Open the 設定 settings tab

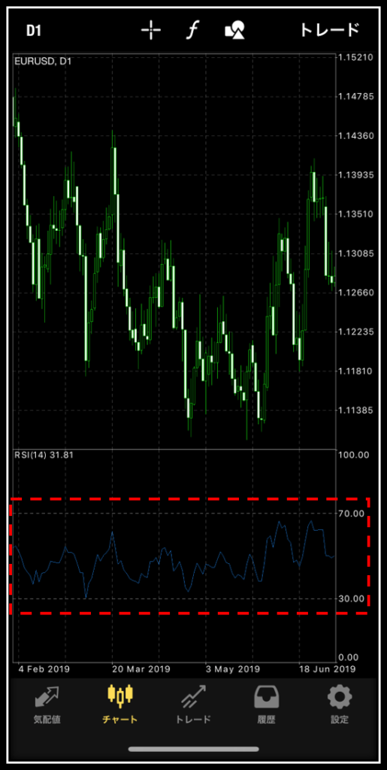[340, 705]
